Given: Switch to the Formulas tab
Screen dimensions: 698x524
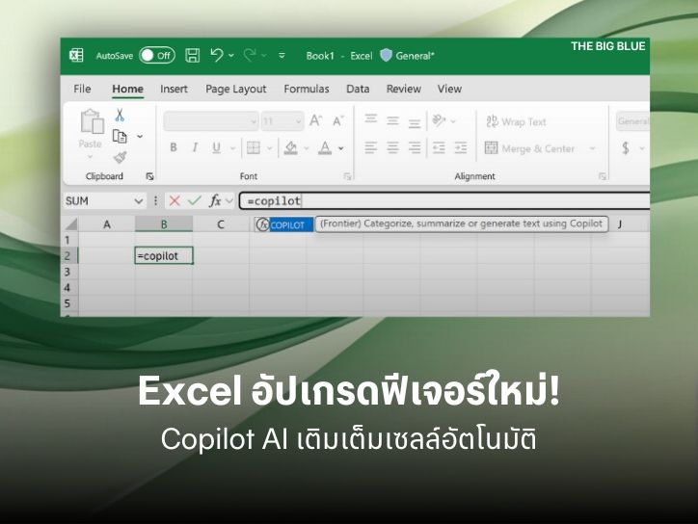Looking at the screenshot, I should [x=307, y=89].
